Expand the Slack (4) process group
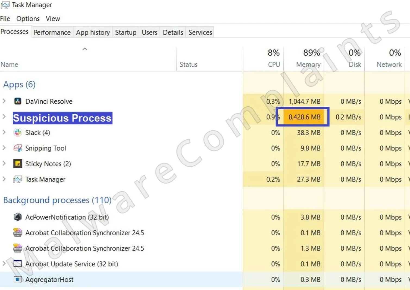Viewport: 410px width, 290px height. pyautogui.click(x=4, y=132)
